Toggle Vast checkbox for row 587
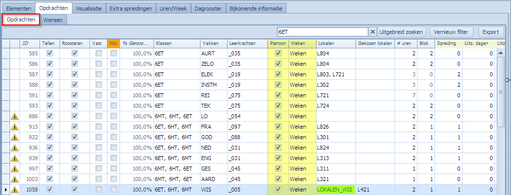This screenshot has width=511, height=195. 98,74
